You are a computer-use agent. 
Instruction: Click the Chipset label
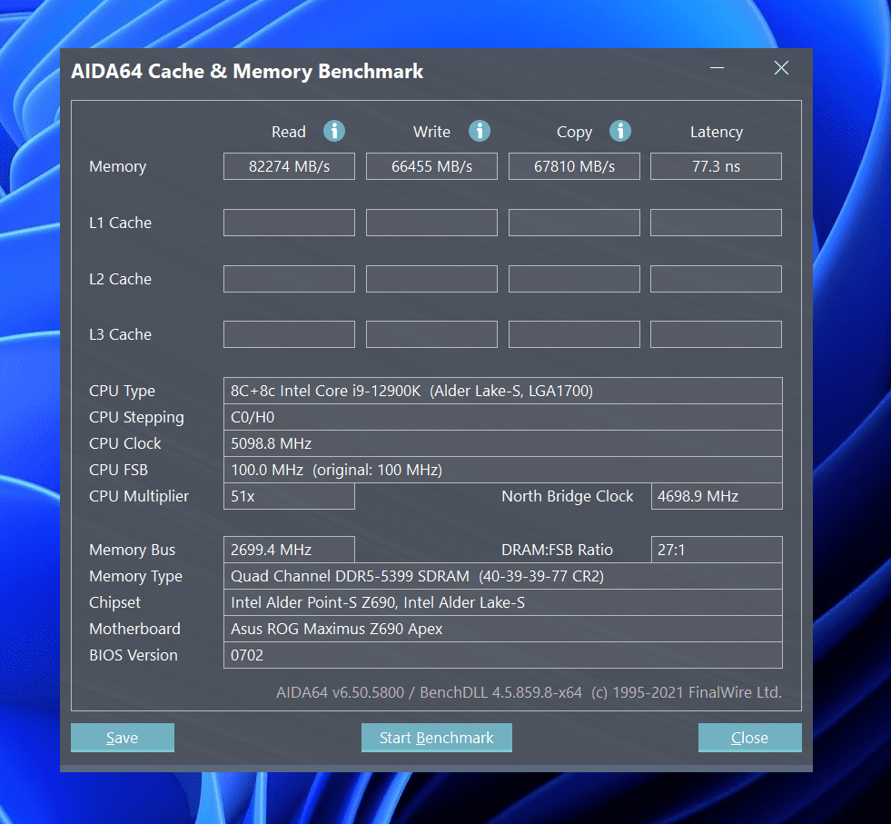tap(114, 602)
